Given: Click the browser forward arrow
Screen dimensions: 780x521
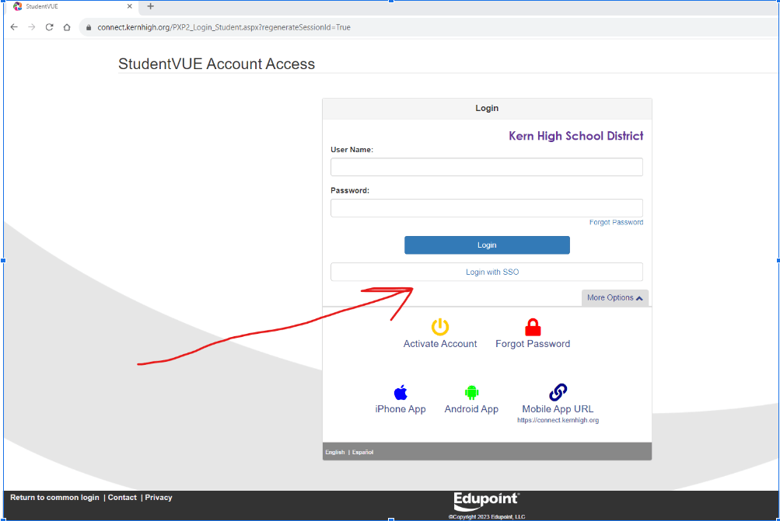Looking at the screenshot, I should click(31, 27).
